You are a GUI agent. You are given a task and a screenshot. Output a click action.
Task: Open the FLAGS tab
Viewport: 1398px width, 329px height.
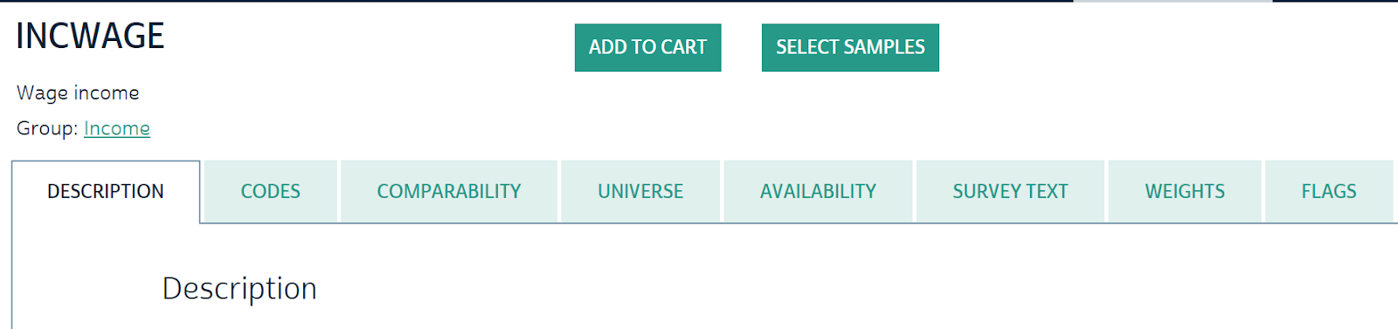pos(1329,191)
